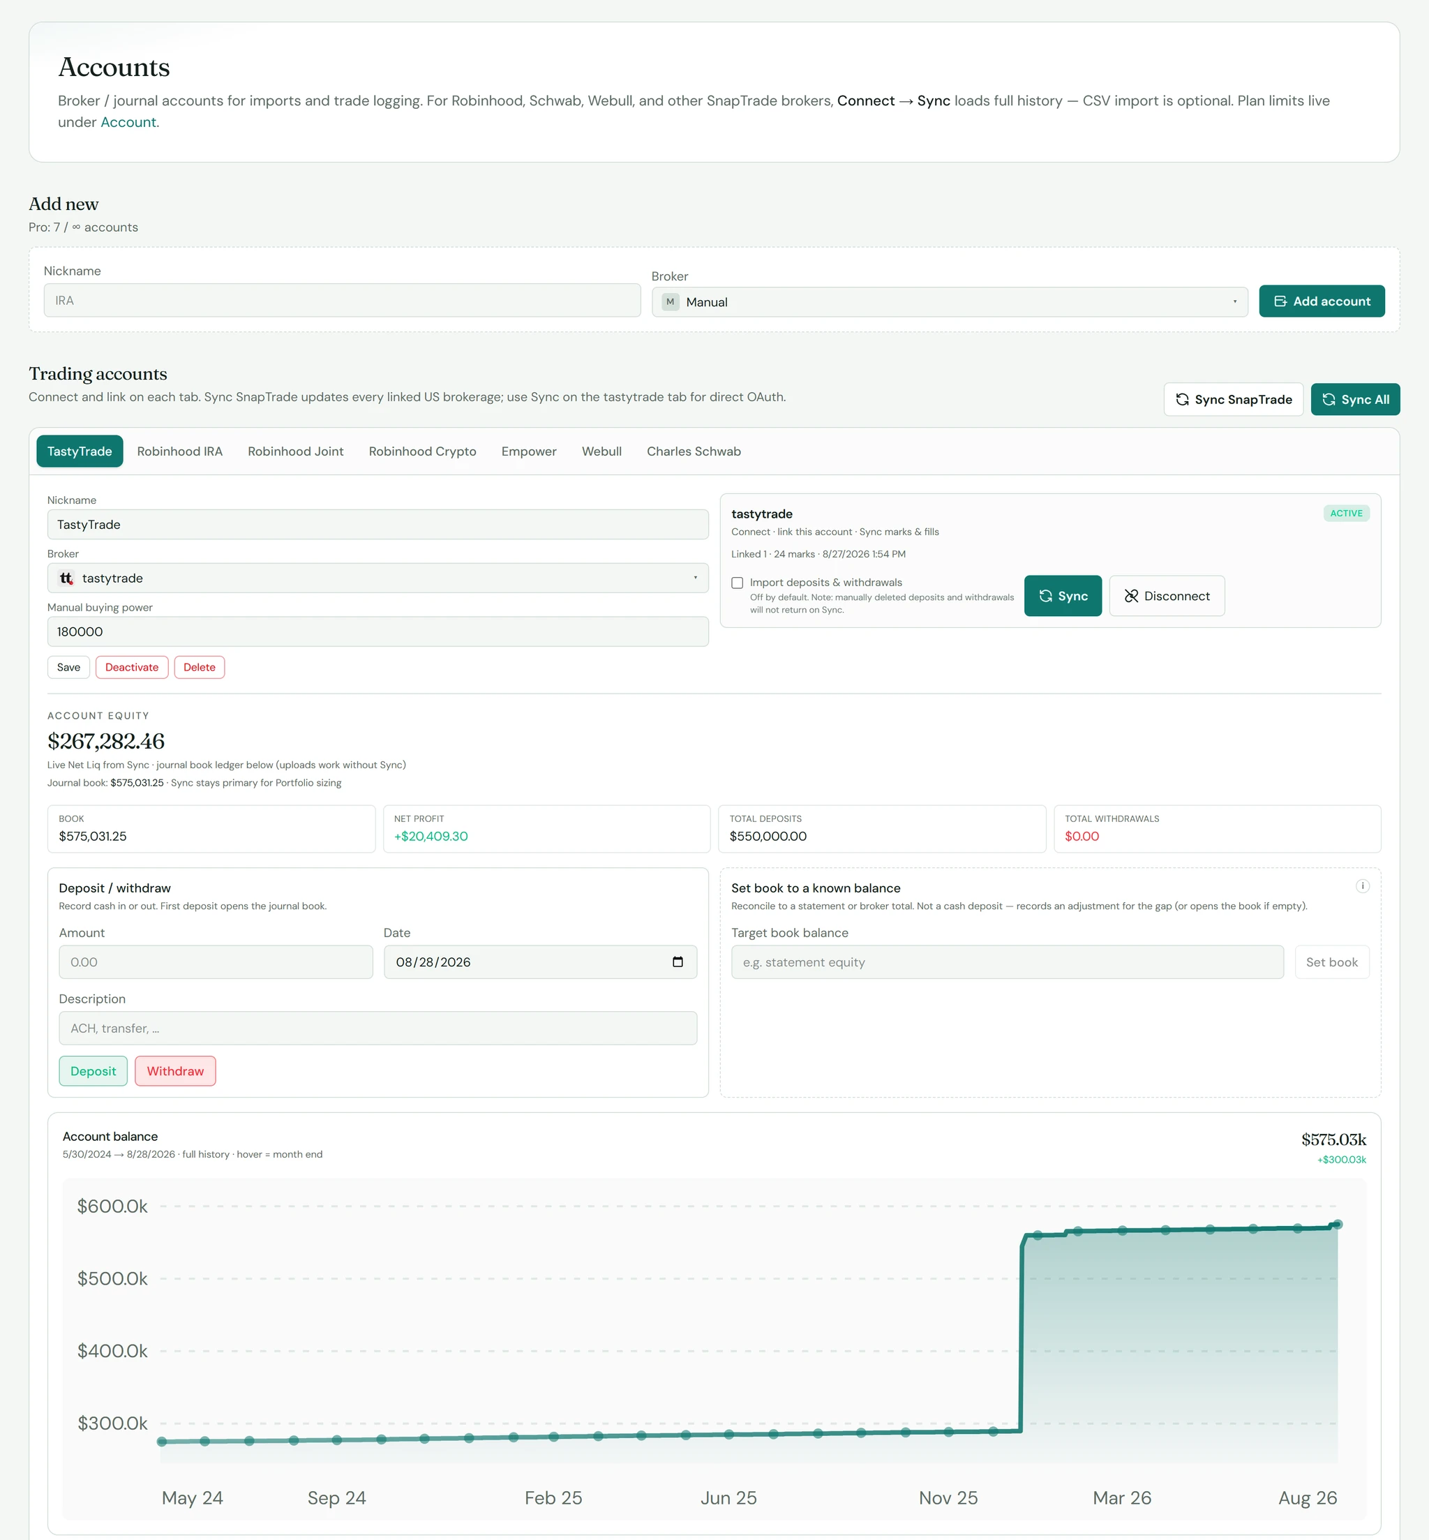
Task: Click the Add account button
Action: tap(1322, 301)
